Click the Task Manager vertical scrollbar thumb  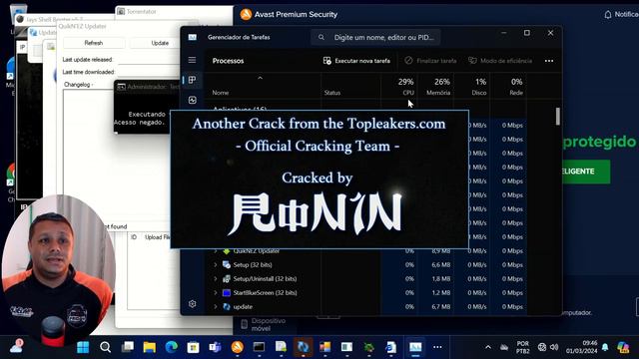tap(557, 117)
